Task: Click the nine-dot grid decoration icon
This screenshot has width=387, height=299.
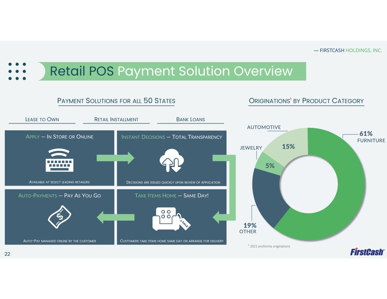Action: point(17,71)
